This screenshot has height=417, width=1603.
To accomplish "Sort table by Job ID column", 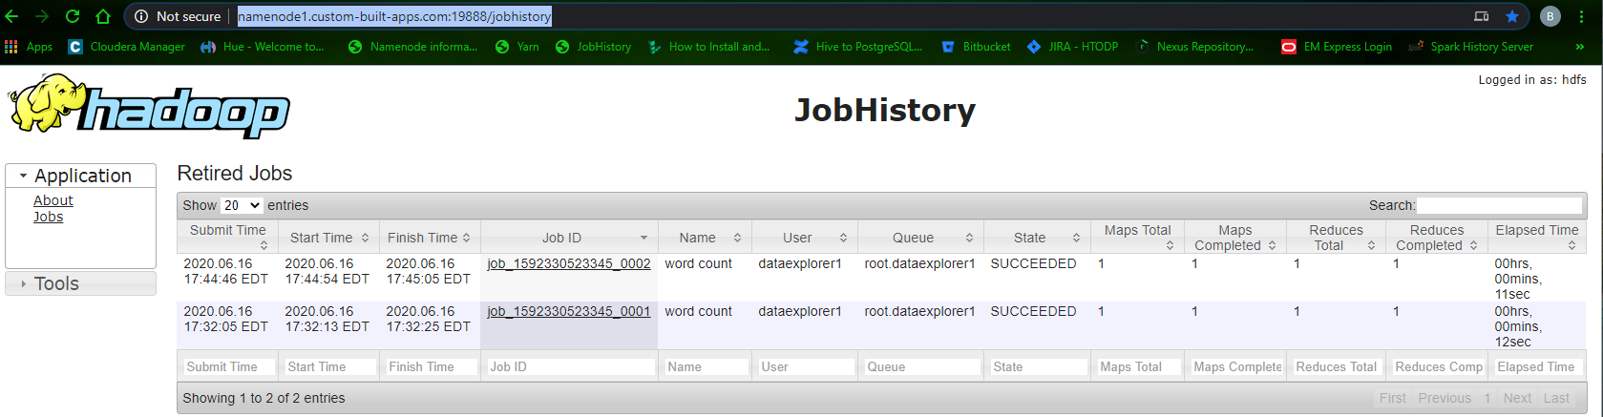I will point(569,237).
